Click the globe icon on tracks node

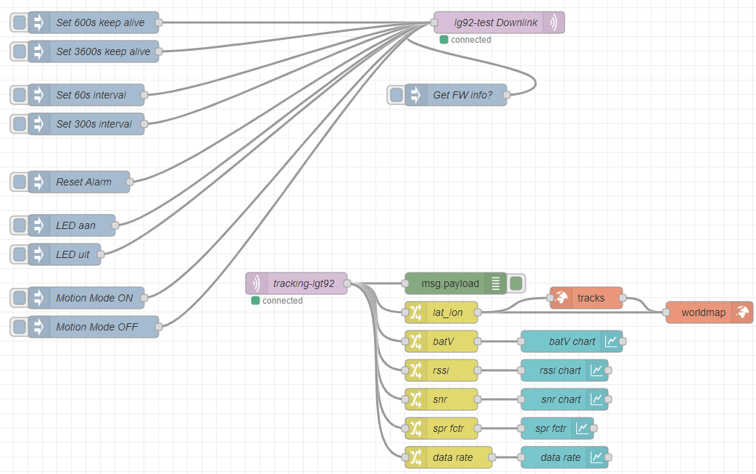point(561,298)
